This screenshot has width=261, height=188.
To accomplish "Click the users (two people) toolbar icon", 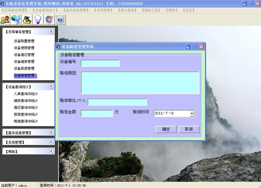I will pos(5,19).
